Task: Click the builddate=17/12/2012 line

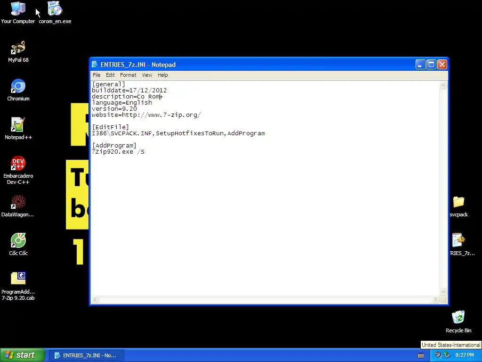Action: pos(129,90)
